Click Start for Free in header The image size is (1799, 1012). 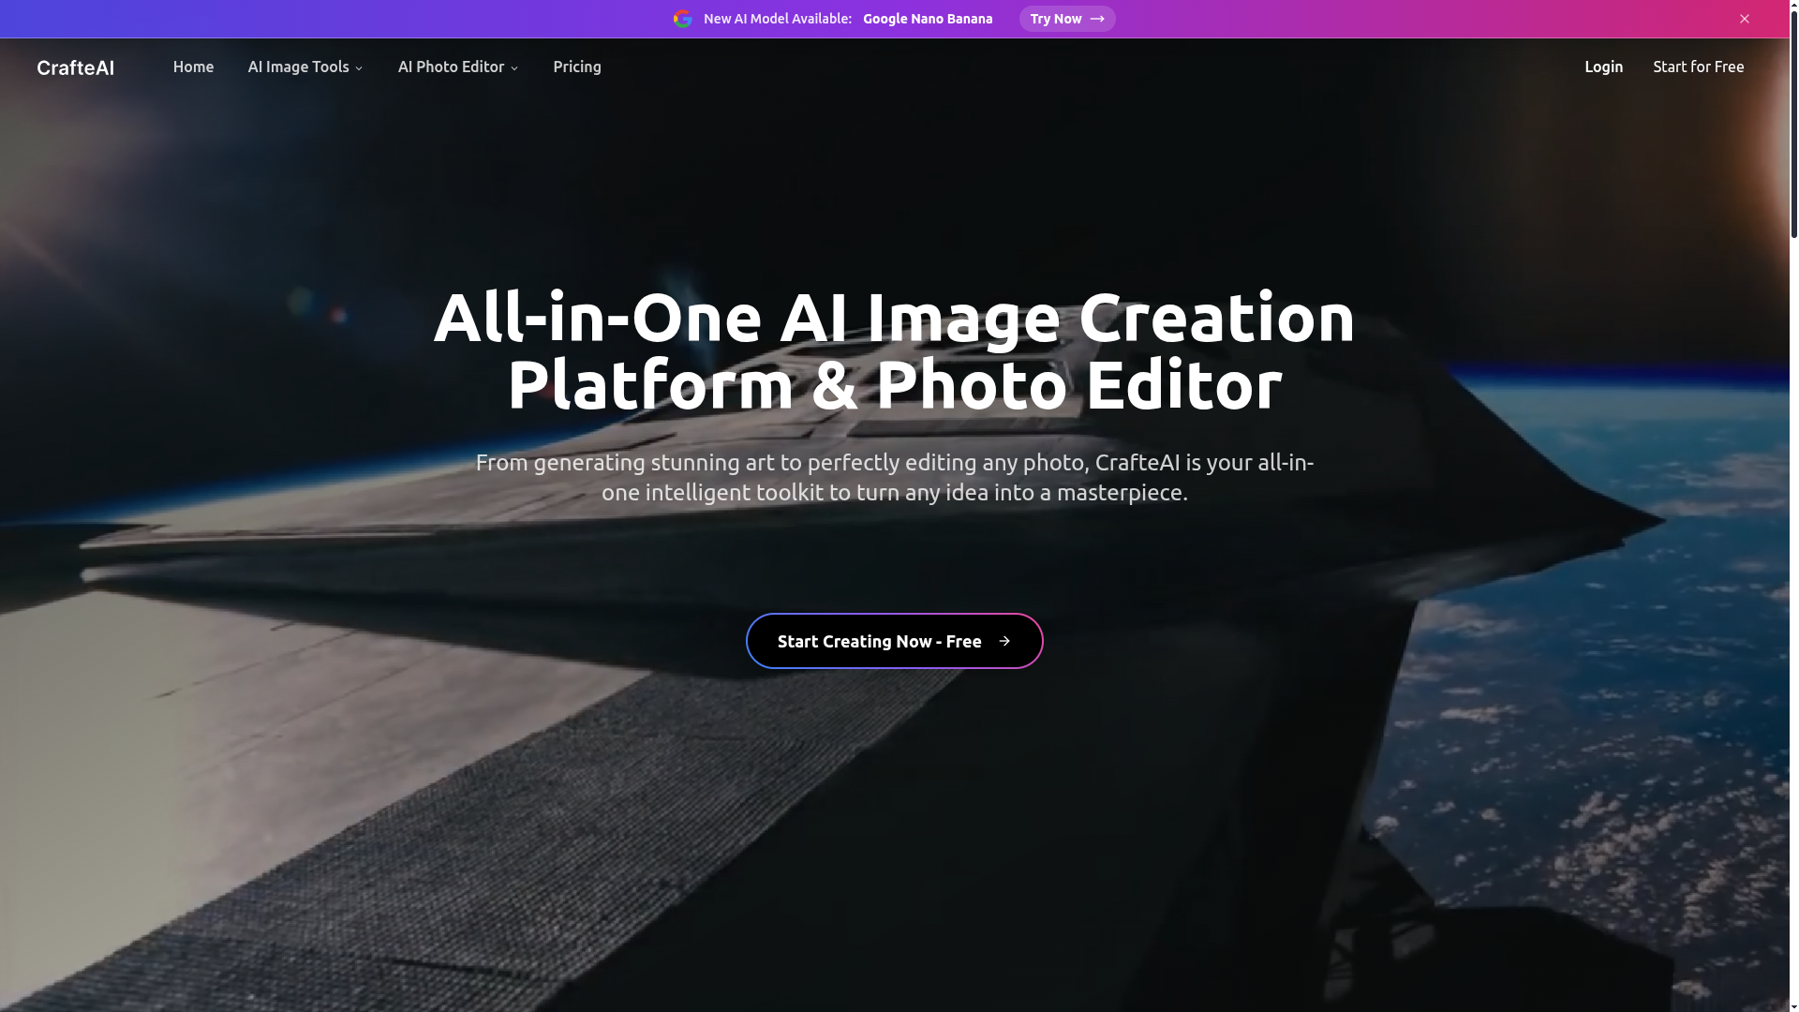click(1698, 67)
